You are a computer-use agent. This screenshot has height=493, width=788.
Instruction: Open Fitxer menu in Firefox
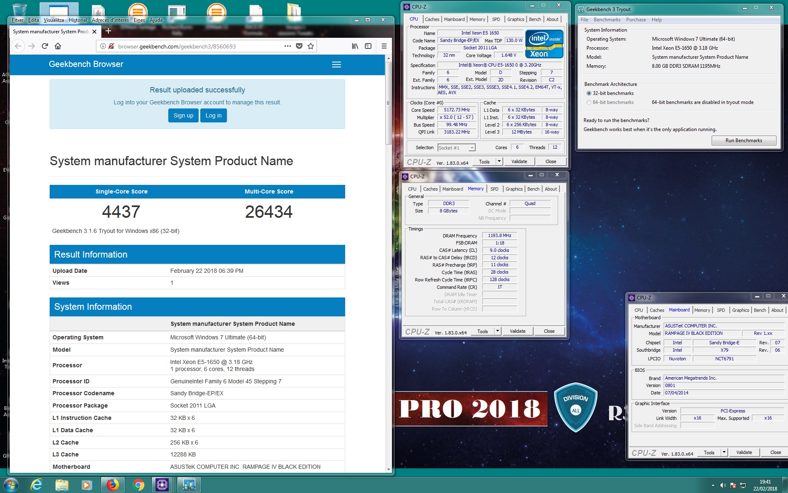coord(18,20)
